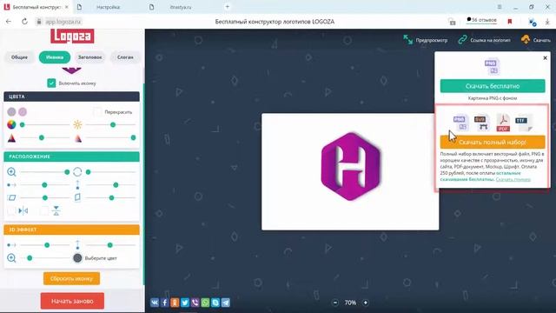
Task: Click the icon zoom magnifier in Расположение
Action: (x=11, y=172)
